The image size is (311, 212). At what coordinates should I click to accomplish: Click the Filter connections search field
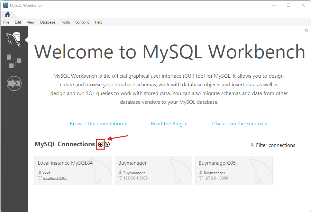point(275,145)
